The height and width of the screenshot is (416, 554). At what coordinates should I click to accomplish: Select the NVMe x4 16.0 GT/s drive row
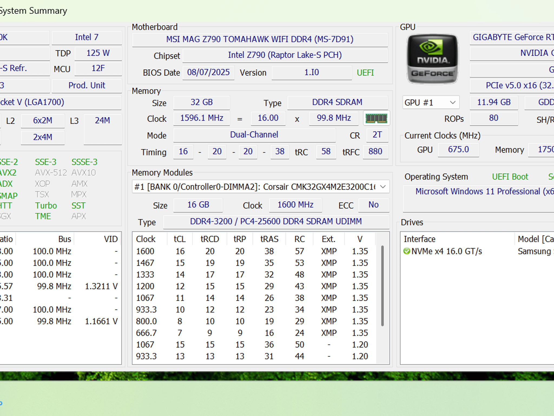point(477,251)
